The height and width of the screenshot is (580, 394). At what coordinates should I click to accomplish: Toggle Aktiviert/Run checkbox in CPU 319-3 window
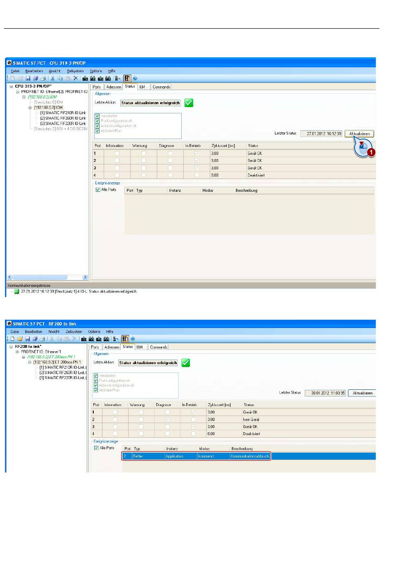point(97,131)
